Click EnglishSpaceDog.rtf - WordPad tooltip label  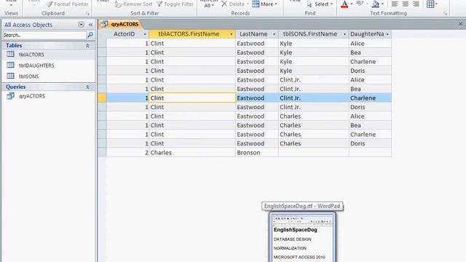point(302,206)
